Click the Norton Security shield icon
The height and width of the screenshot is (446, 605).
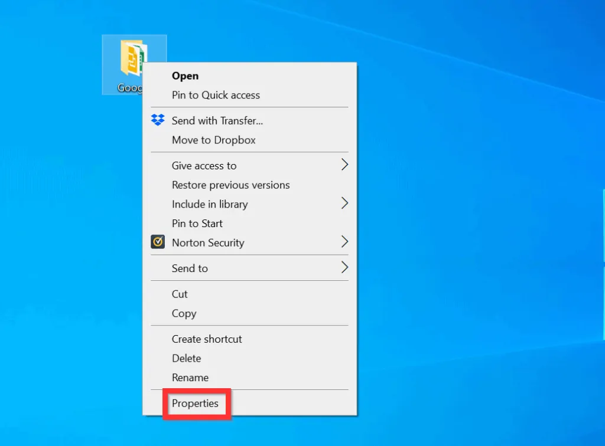coord(157,242)
